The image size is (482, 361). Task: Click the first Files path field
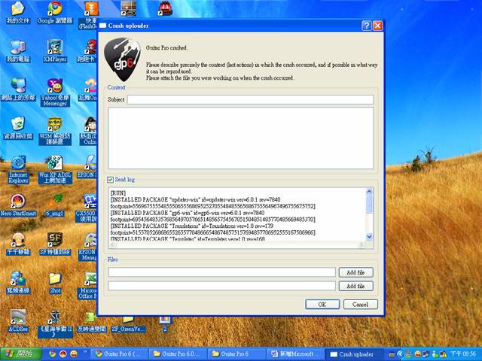tap(221, 272)
